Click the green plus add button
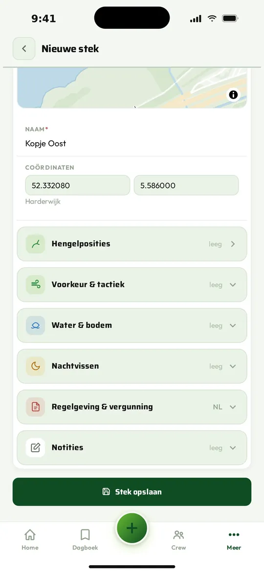 pyautogui.click(x=132, y=528)
